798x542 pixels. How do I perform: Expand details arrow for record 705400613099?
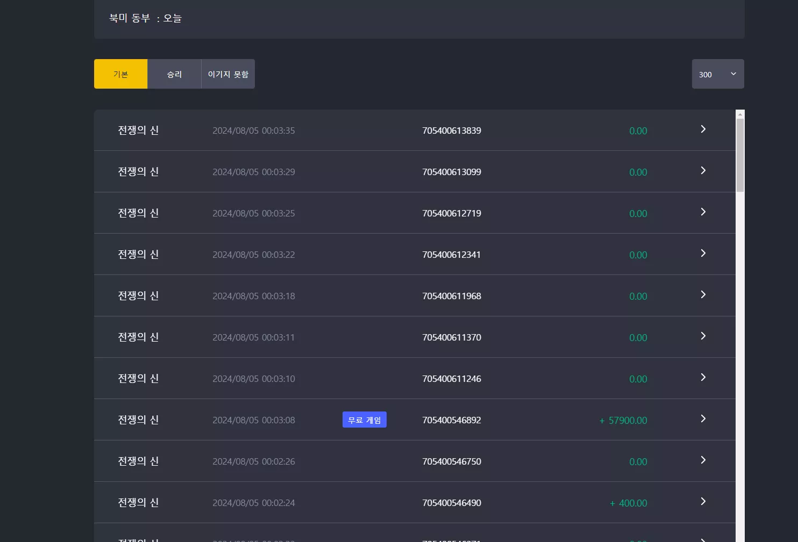coord(703,170)
